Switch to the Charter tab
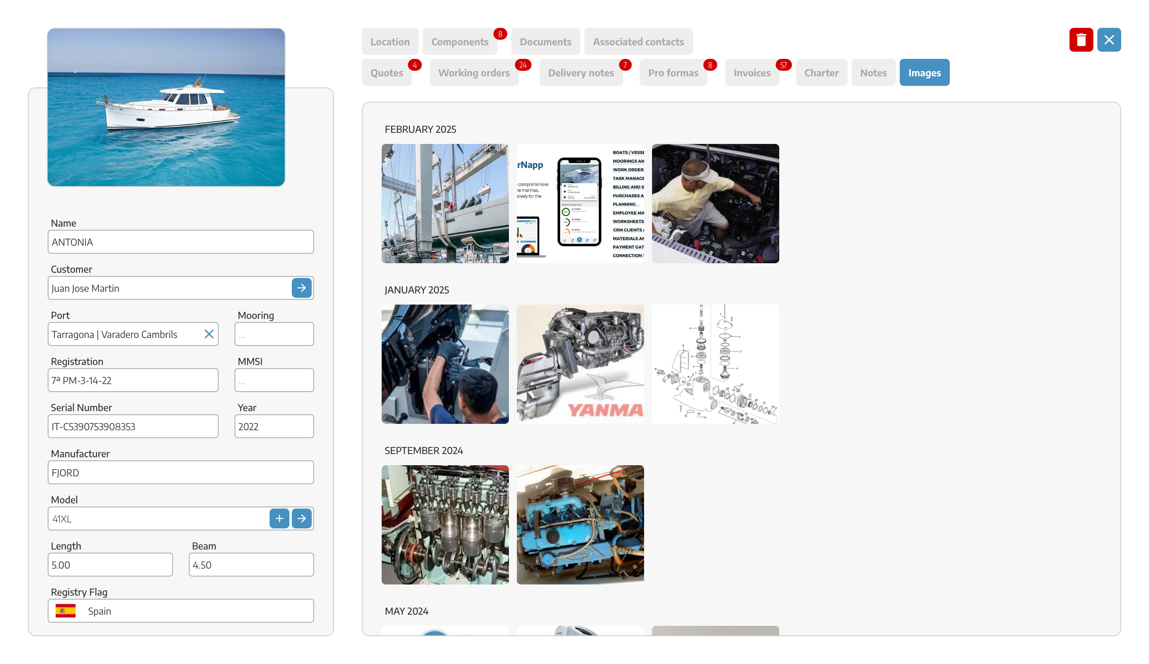Viewport: 1149px width, 664px height. click(821, 72)
